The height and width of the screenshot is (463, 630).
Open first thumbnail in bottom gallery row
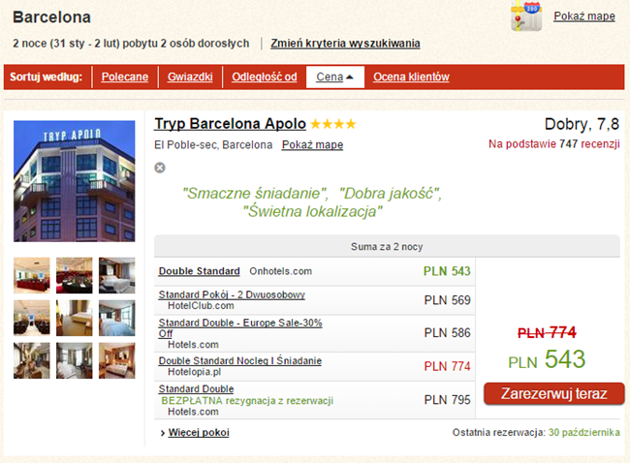click(32, 360)
